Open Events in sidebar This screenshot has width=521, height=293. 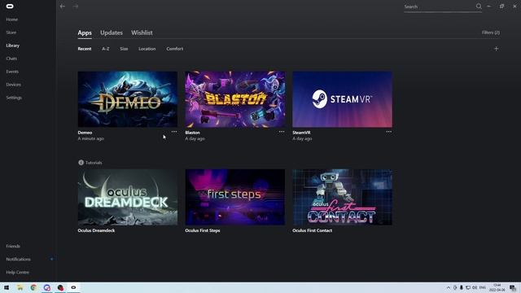click(x=12, y=72)
